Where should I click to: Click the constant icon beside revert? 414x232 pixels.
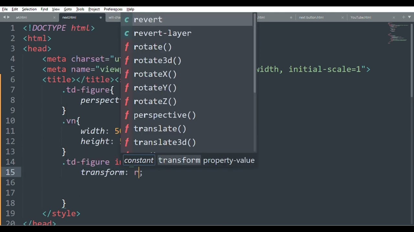[127, 20]
